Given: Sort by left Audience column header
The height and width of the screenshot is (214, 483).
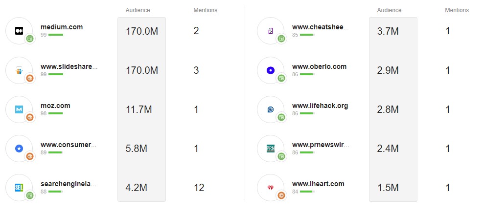Looking at the screenshot, I should click(x=138, y=10).
